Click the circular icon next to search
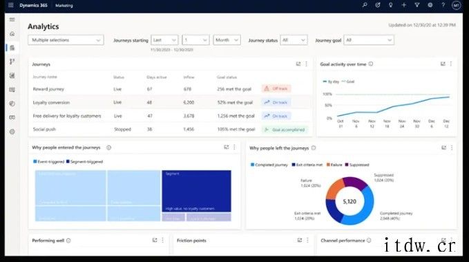 378,5
